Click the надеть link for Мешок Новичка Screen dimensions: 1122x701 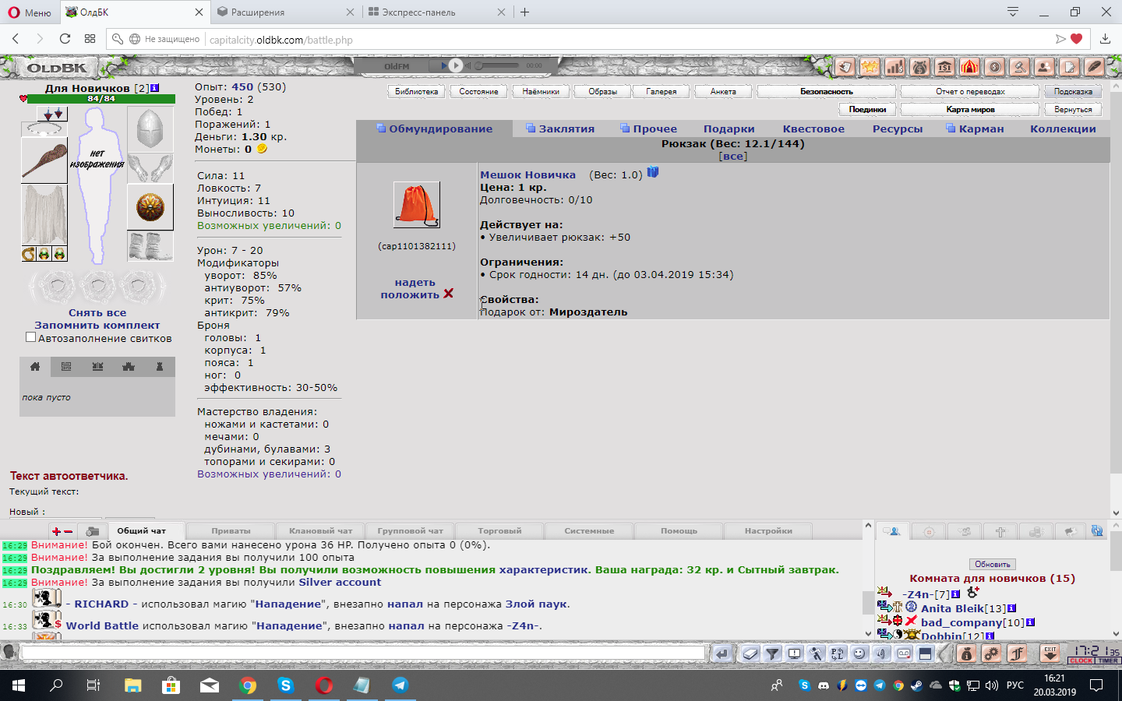tap(415, 282)
